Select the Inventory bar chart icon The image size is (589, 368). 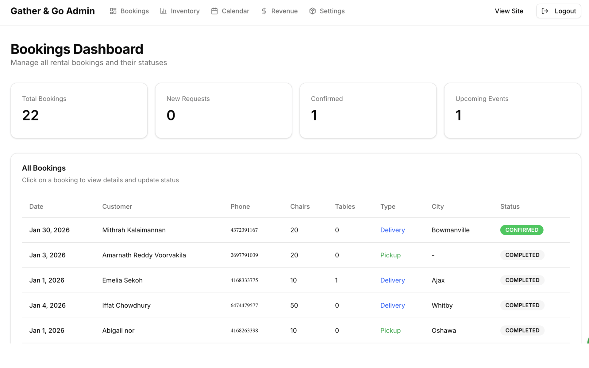[163, 11]
